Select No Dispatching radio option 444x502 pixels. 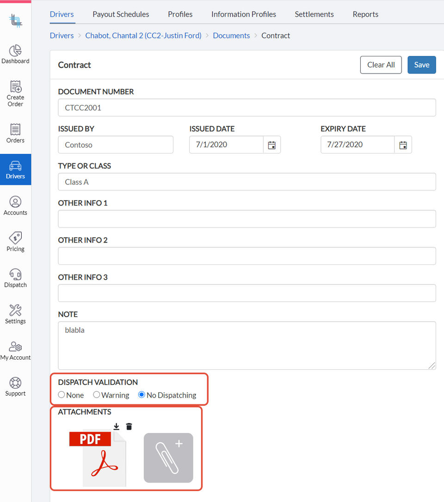tap(141, 395)
